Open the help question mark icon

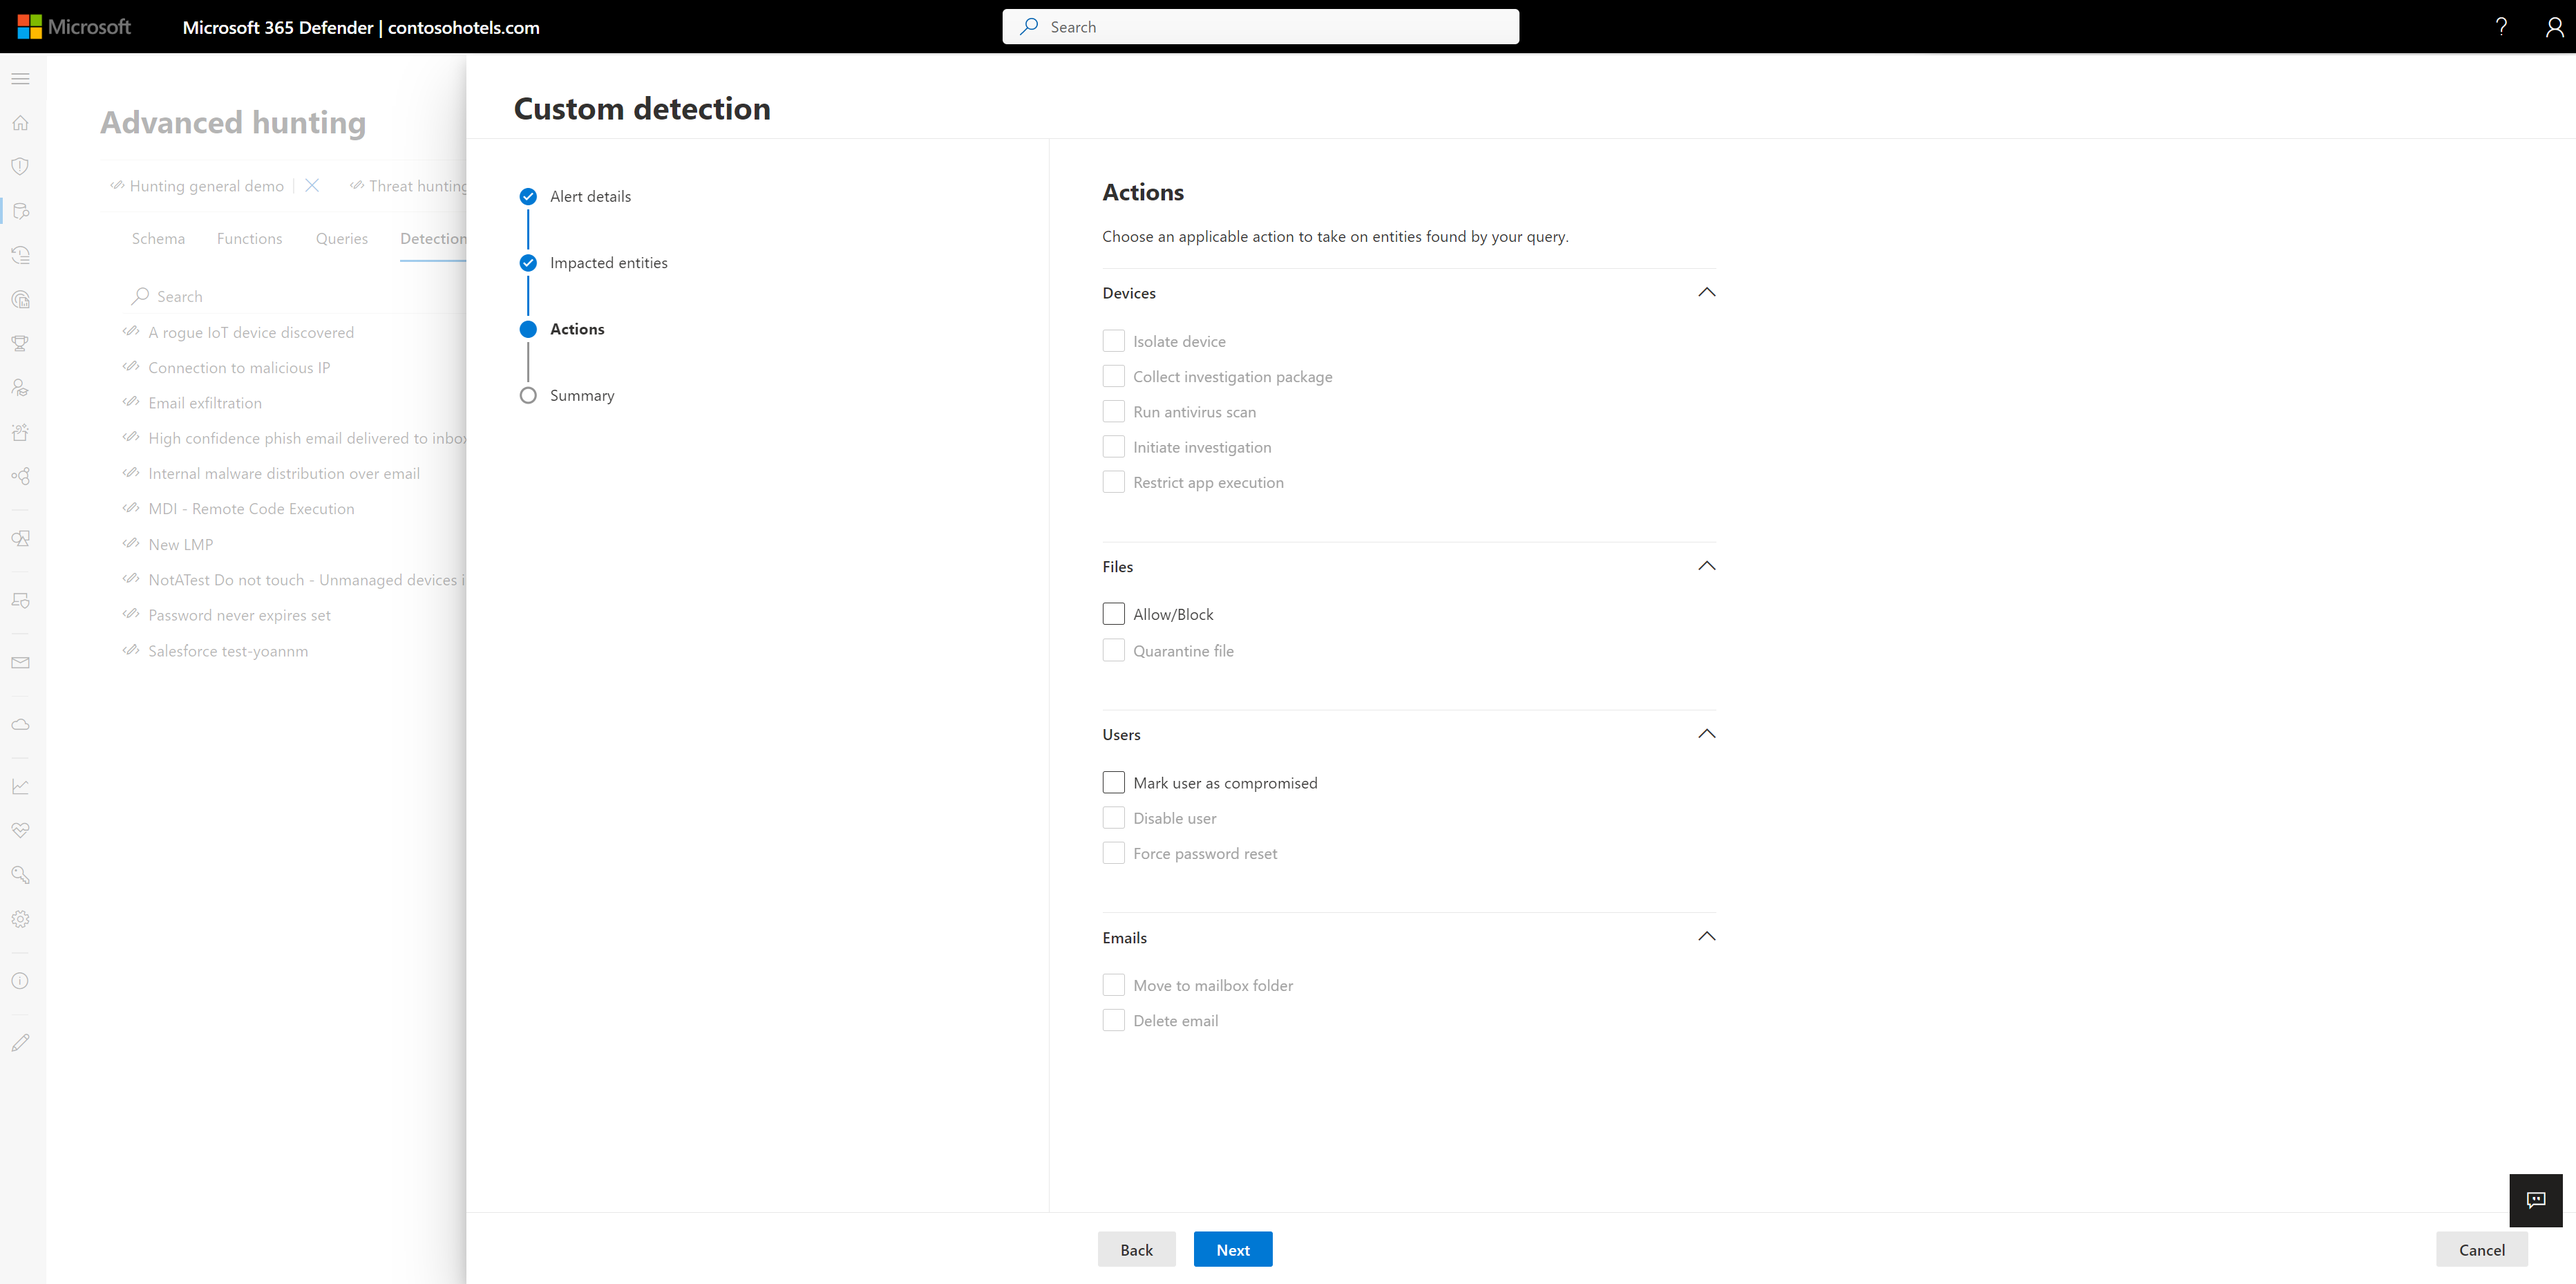[x=2501, y=26]
